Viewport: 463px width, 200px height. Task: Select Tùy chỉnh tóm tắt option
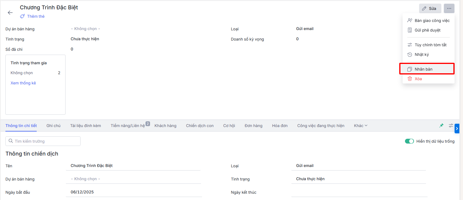[x=430, y=45]
